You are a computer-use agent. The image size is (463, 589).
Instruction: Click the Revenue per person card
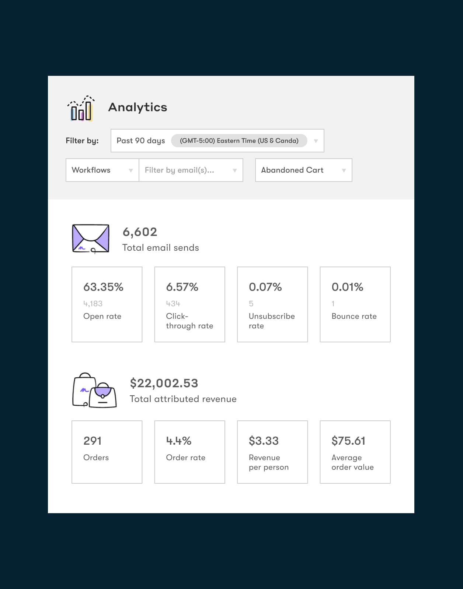pyautogui.click(x=272, y=452)
